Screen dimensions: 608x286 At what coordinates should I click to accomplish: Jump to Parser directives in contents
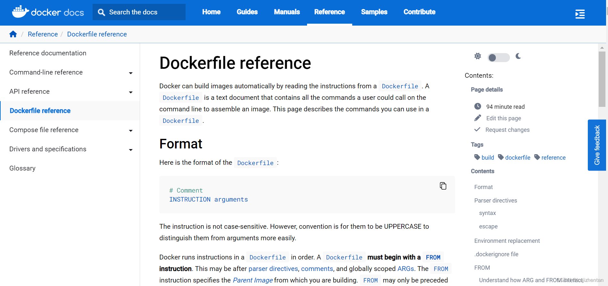[x=496, y=201]
